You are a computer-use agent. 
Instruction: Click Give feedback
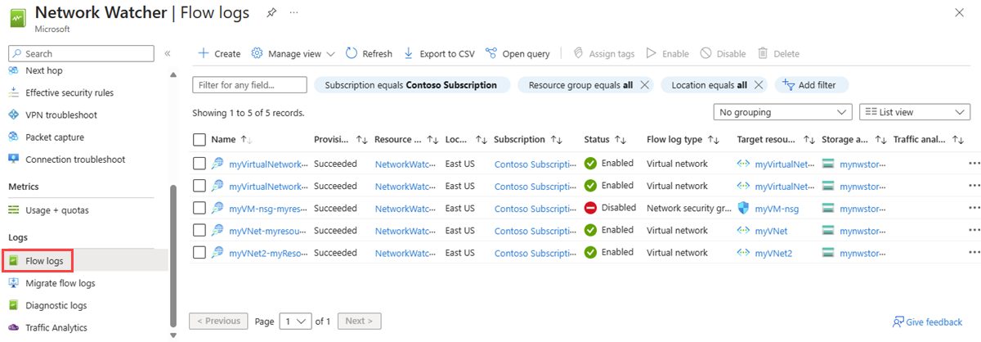pos(928,322)
